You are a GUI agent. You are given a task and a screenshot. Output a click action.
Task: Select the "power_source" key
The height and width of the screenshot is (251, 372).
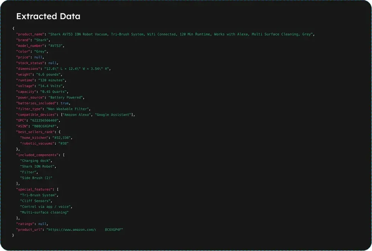click(x=30, y=97)
